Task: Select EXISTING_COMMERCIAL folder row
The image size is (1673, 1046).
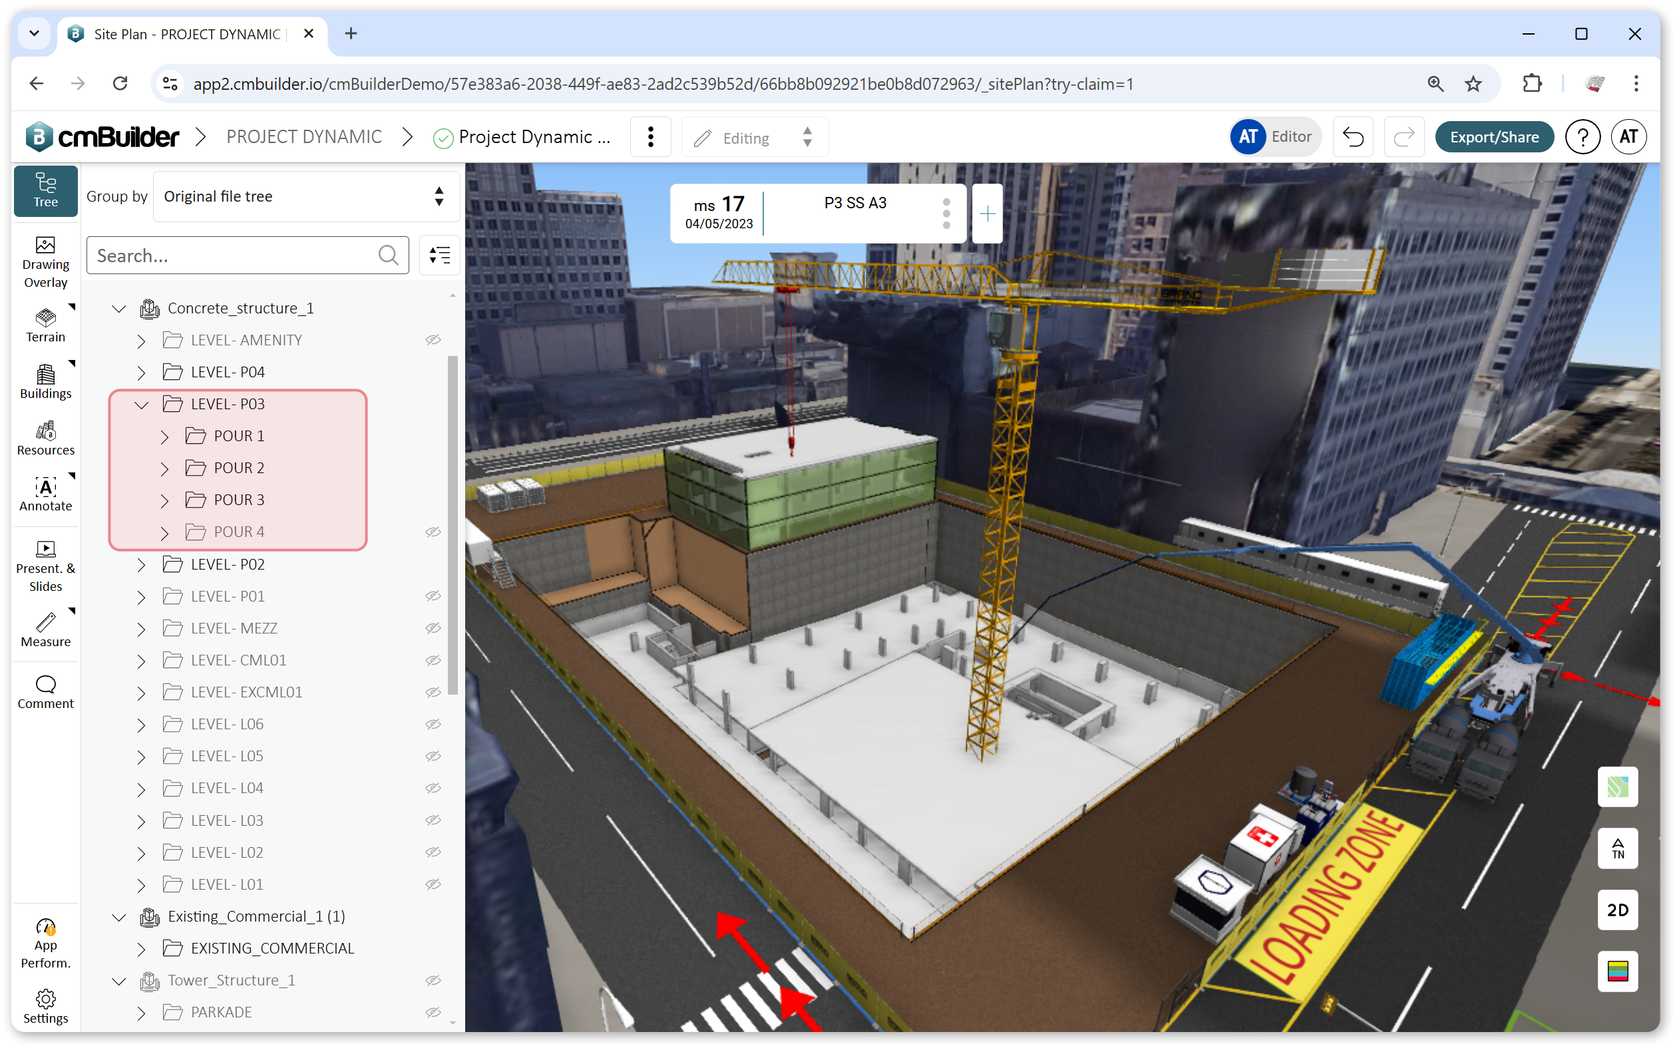Action: pyautogui.click(x=272, y=948)
